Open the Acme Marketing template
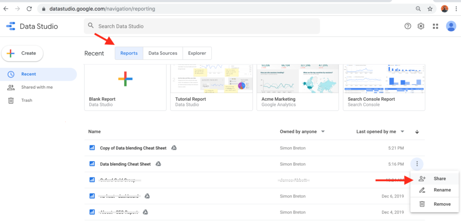 pyautogui.click(x=298, y=88)
